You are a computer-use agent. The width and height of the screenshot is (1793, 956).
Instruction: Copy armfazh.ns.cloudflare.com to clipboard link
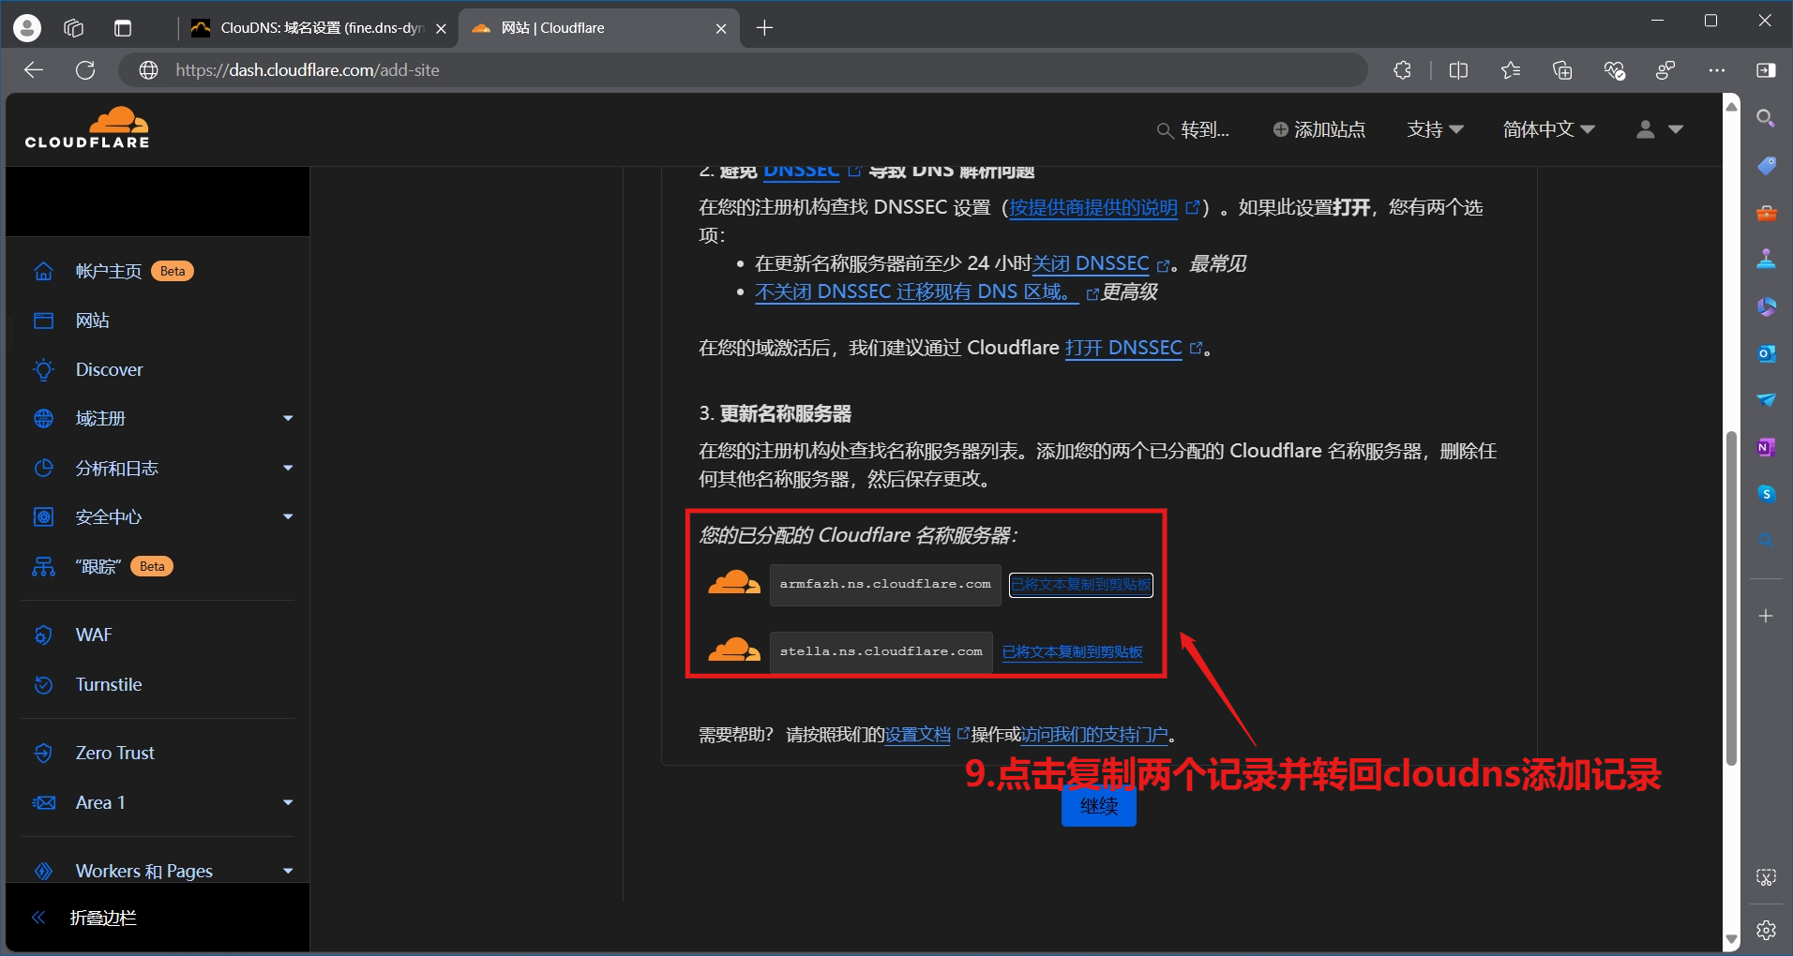tap(1080, 584)
